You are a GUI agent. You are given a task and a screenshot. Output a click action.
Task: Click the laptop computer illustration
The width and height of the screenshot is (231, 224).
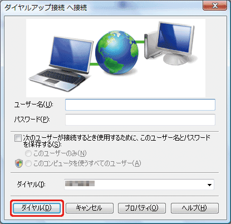pos(61,63)
